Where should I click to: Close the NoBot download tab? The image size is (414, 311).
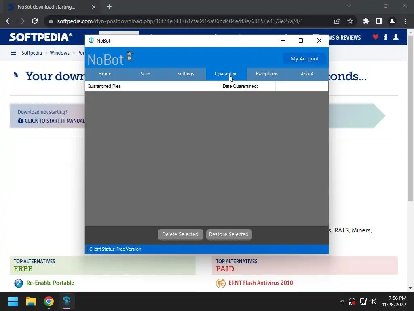pos(94,7)
